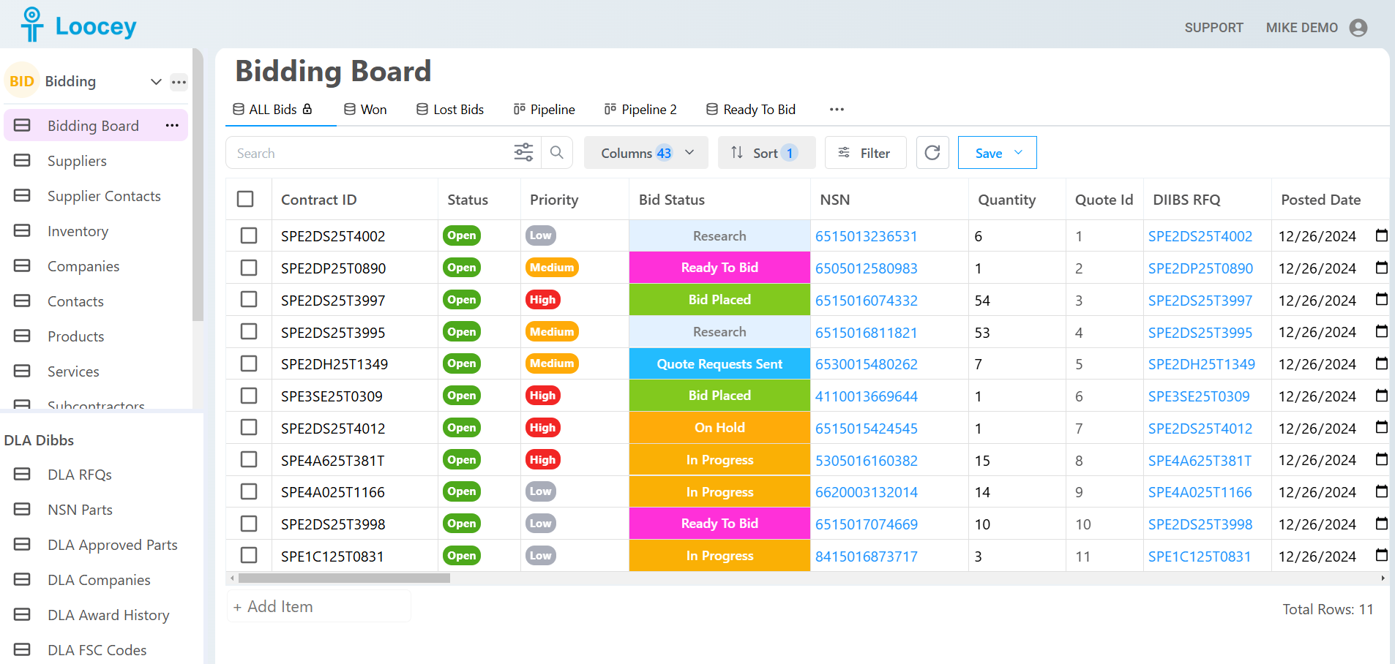Change Medium priority on SPE2DP25T0890
Viewport: 1395px width, 664px height.
pyautogui.click(x=552, y=268)
